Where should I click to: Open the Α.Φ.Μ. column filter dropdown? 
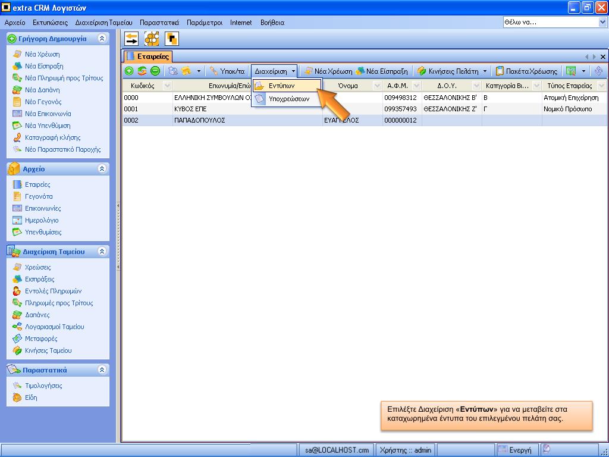tap(416, 86)
